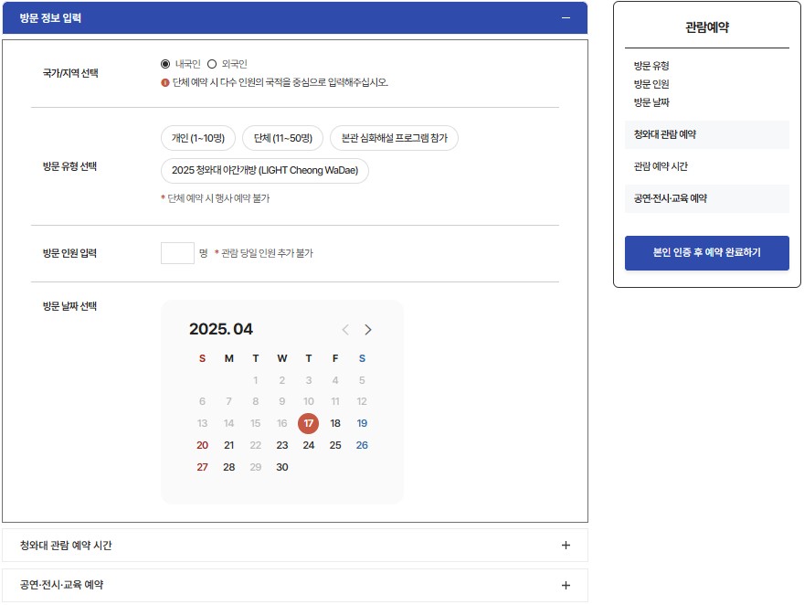Image resolution: width=804 pixels, height=605 pixels.
Task: Choose 개인 (1~10명) visit type
Action: tap(200, 137)
